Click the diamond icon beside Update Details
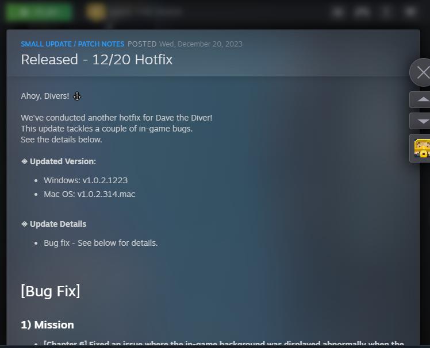Screen dimensions: 430x348 [24, 224]
